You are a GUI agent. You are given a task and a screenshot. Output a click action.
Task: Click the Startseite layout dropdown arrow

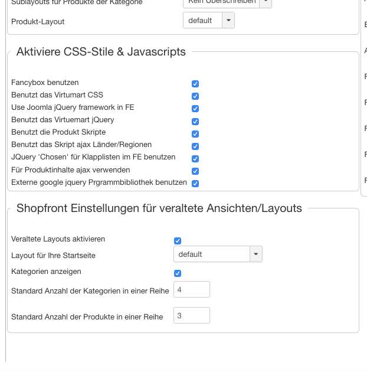pos(255,254)
